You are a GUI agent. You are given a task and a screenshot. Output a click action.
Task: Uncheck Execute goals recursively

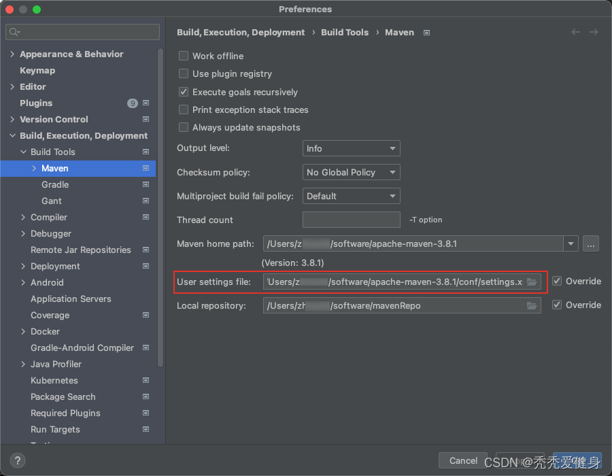(x=184, y=92)
